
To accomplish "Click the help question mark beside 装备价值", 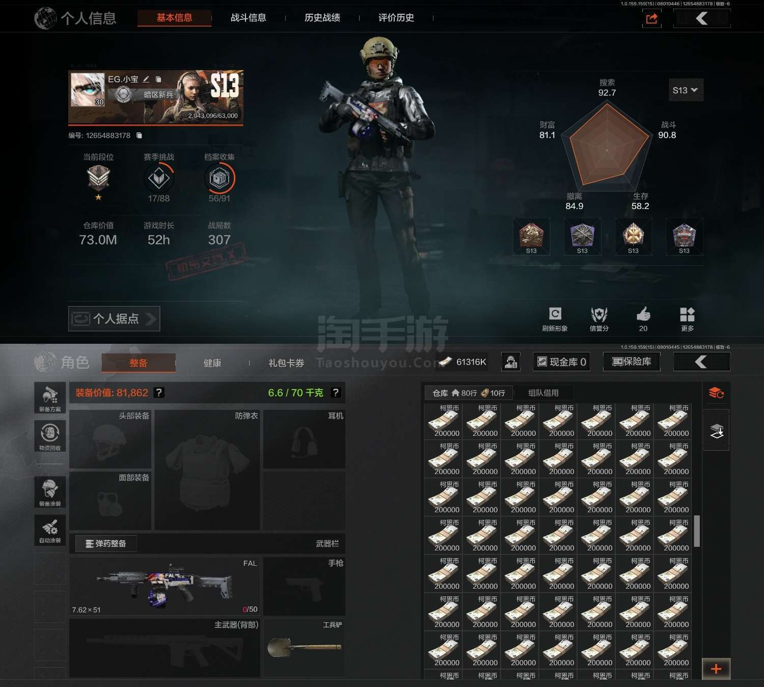I will click(159, 393).
